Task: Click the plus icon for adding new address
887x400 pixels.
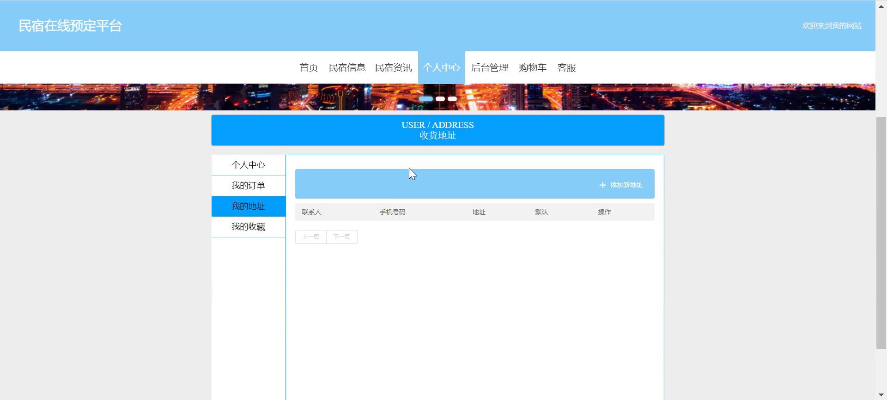Action: click(602, 185)
